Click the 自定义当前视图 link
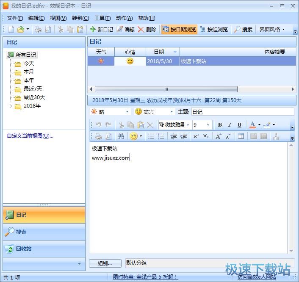Screen dimensions: 299x282 pos(30,136)
